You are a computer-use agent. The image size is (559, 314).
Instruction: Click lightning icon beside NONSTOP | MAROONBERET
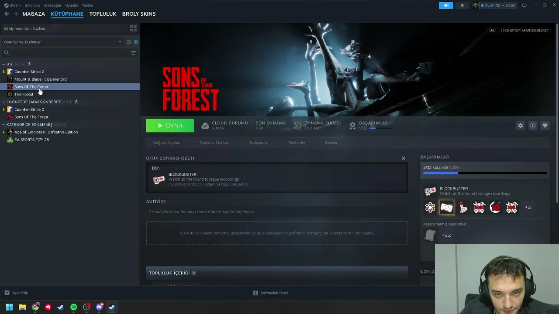pyautogui.click(x=76, y=102)
